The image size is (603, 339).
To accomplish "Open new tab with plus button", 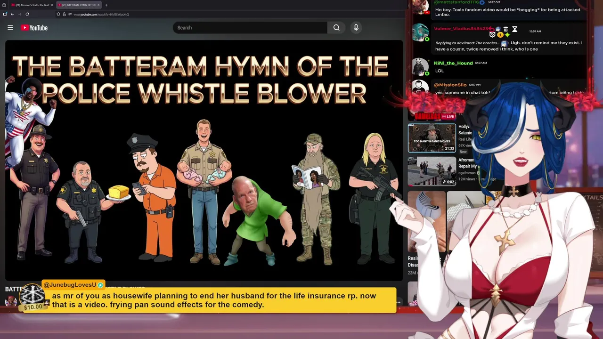I will click(x=106, y=5).
